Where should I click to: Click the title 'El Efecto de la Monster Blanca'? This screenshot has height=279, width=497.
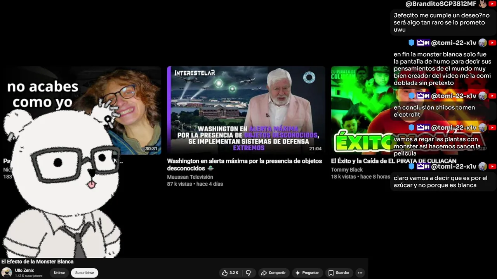[37, 262]
